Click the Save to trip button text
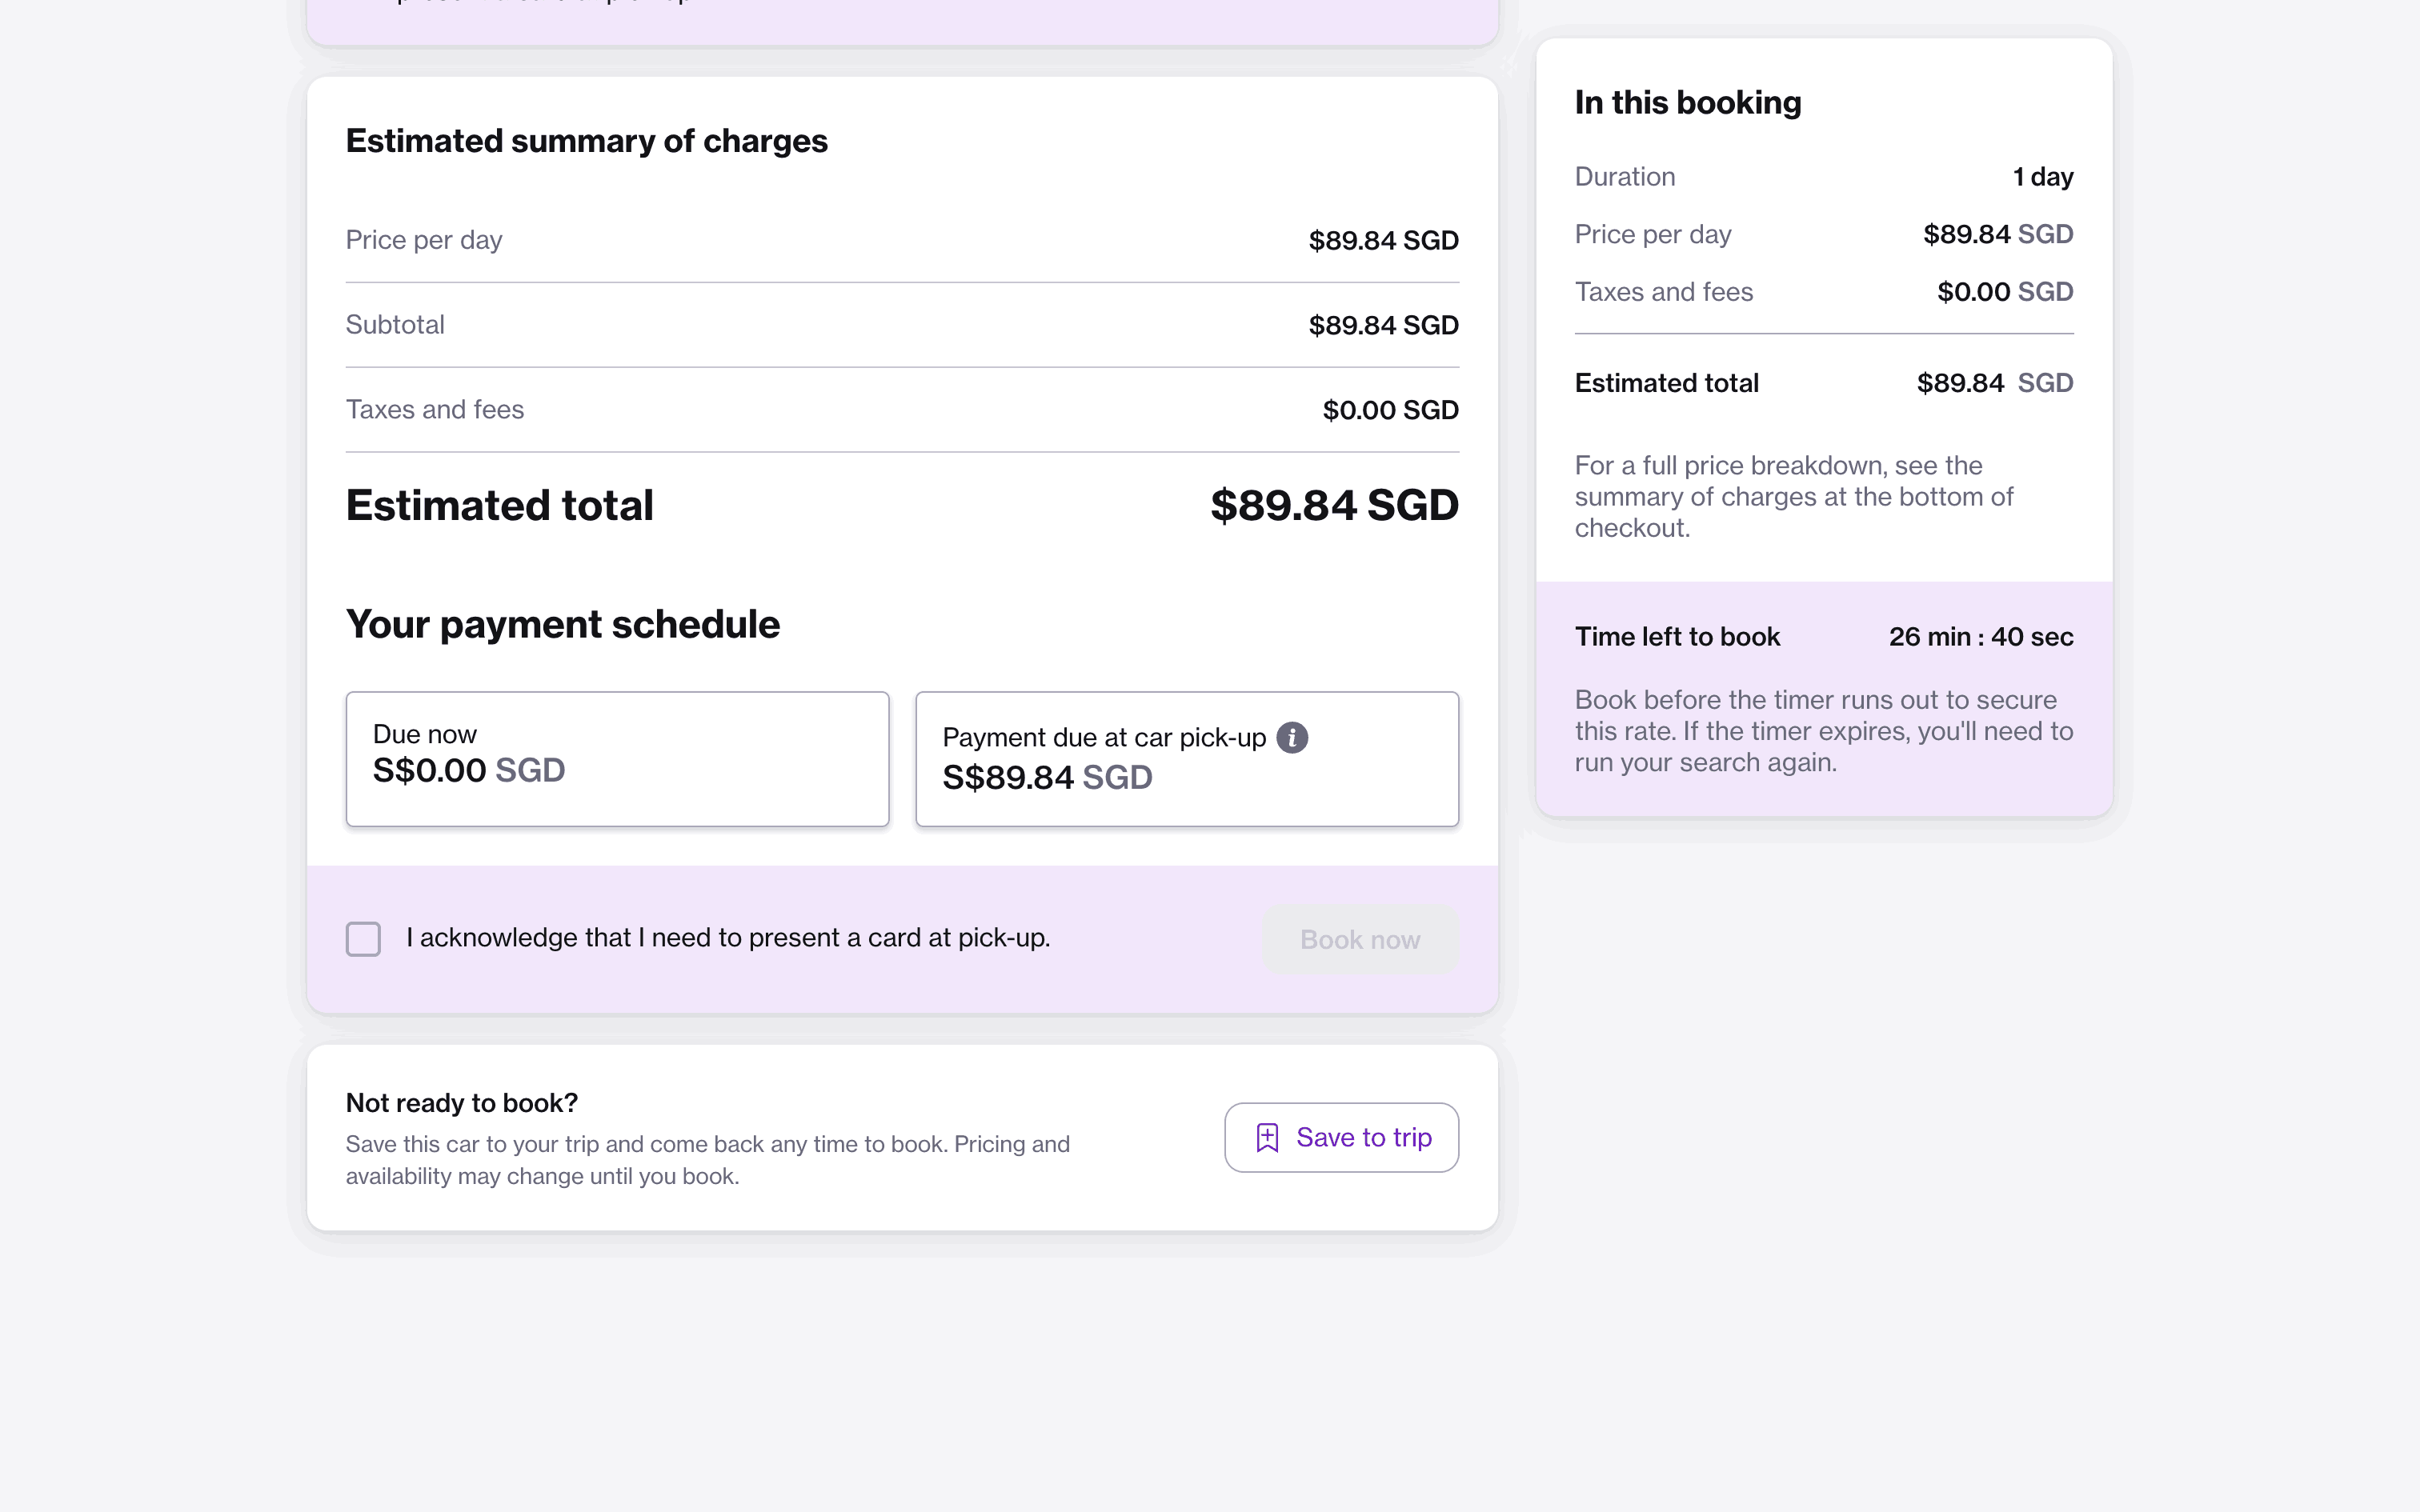Viewport: 2420px width, 1512px height. pos(1363,1138)
